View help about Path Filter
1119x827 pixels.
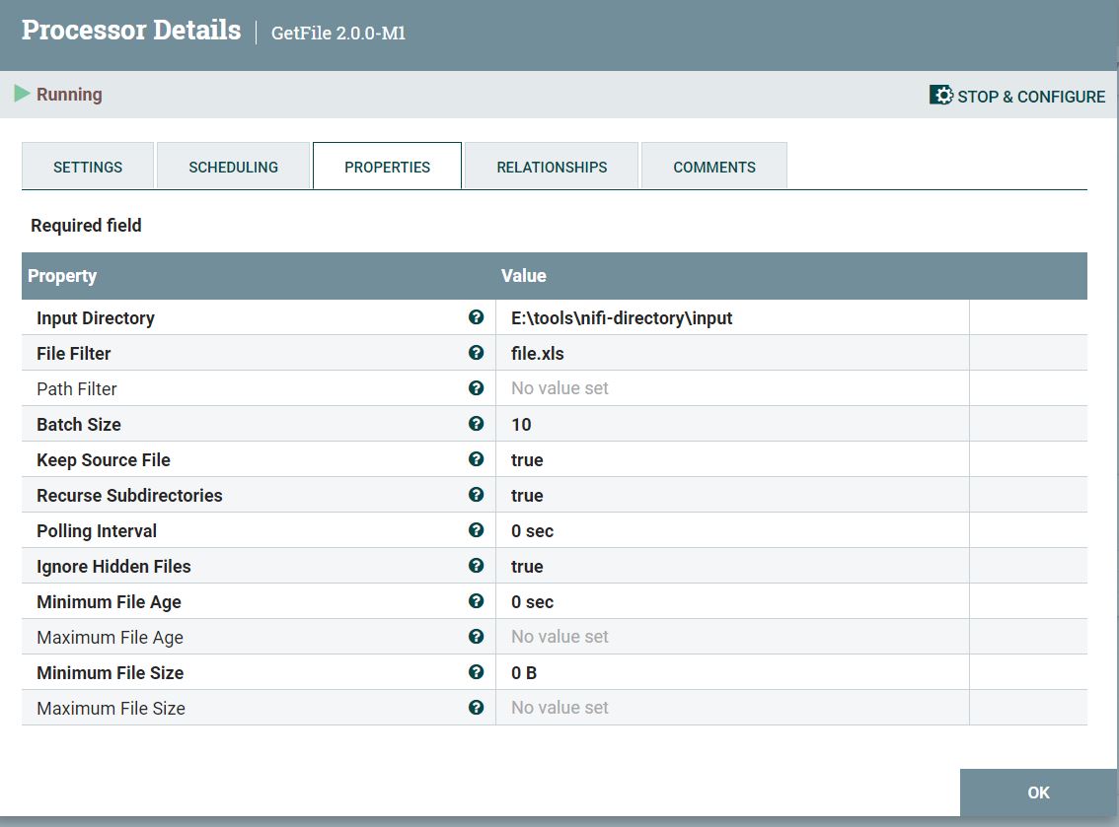click(x=477, y=388)
